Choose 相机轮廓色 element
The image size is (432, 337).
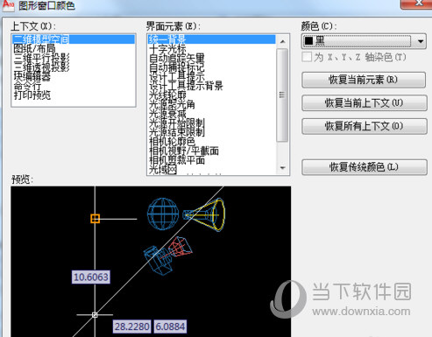tap(172, 142)
